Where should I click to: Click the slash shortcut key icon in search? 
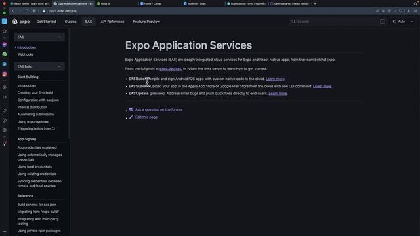pos(383,22)
